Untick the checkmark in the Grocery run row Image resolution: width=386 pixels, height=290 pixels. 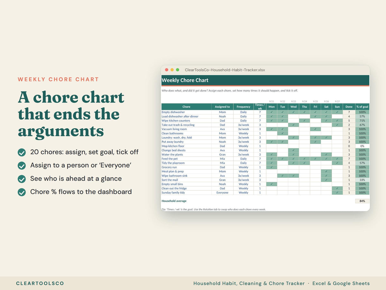tap(272, 167)
